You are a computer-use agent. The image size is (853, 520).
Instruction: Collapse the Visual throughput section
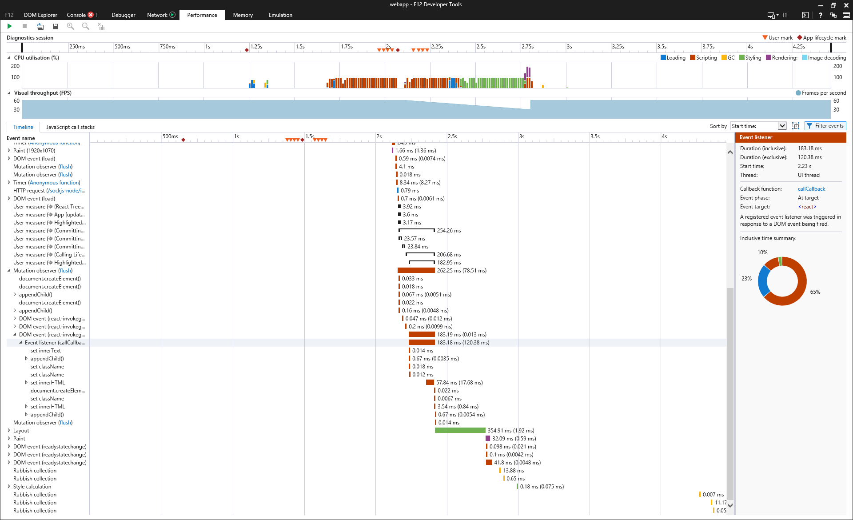(x=9, y=93)
